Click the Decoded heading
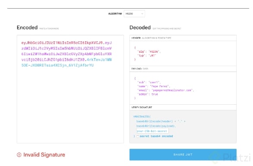The height and width of the screenshot is (166, 253). click(140, 28)
